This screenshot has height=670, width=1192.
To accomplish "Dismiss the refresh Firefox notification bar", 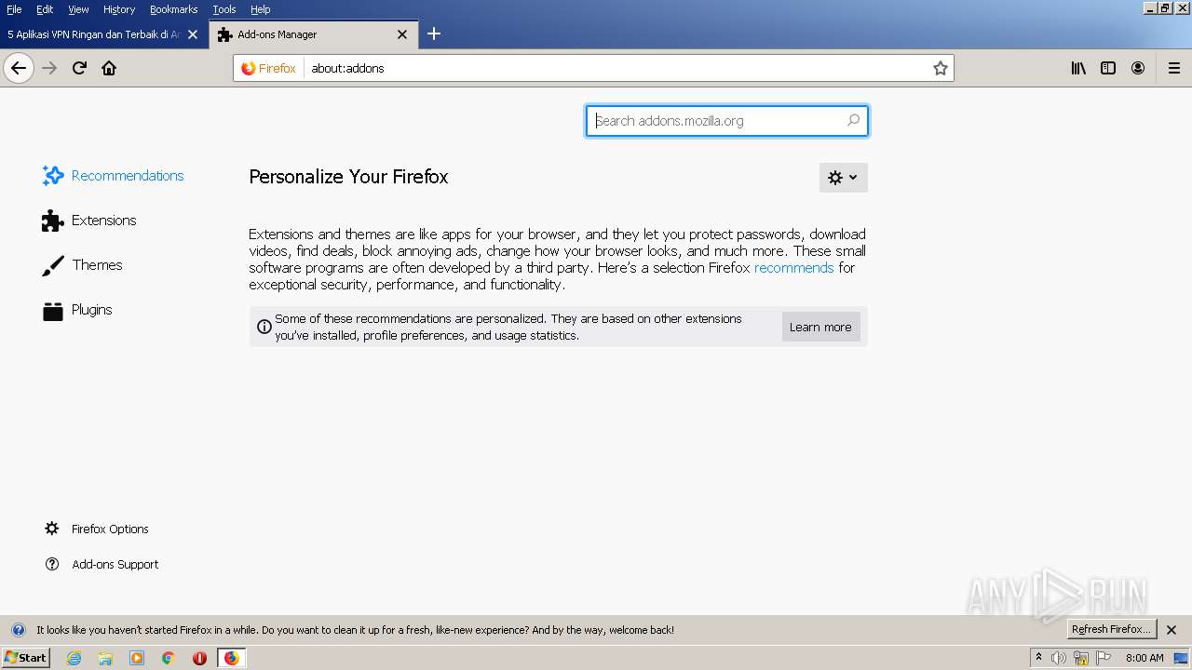I will point(1172,630).
